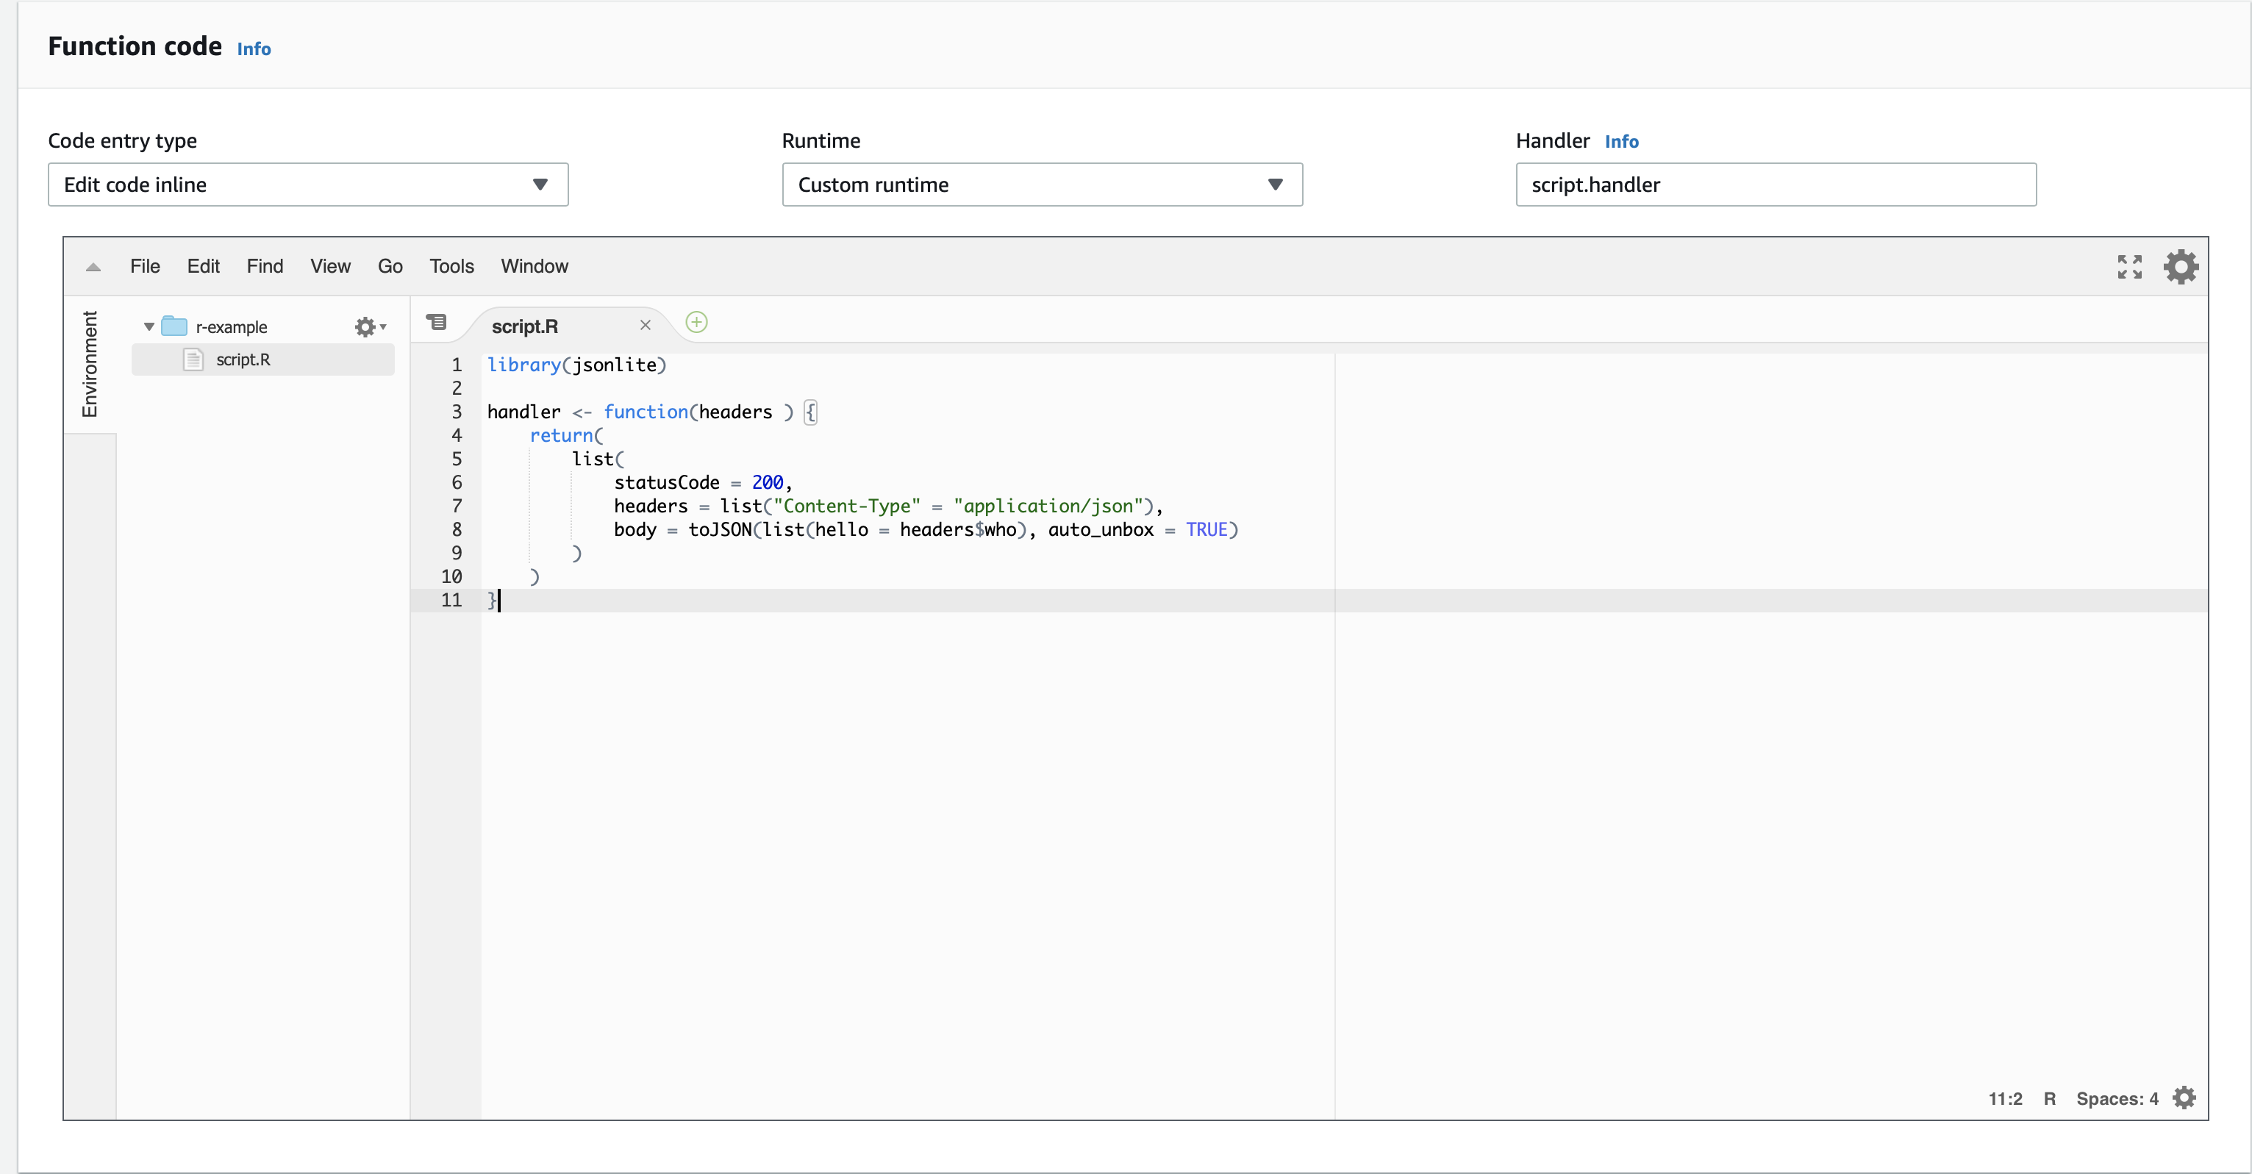Viewport: 2252px width, 1174px height.
Task: Open the editor preferences gear
Action: point(2180,267)
